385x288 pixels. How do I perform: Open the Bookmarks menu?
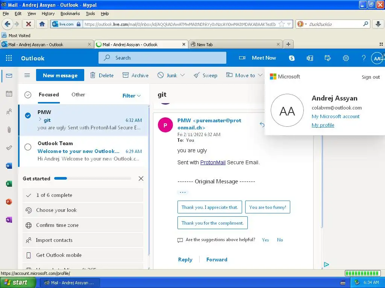click(70, 13)
